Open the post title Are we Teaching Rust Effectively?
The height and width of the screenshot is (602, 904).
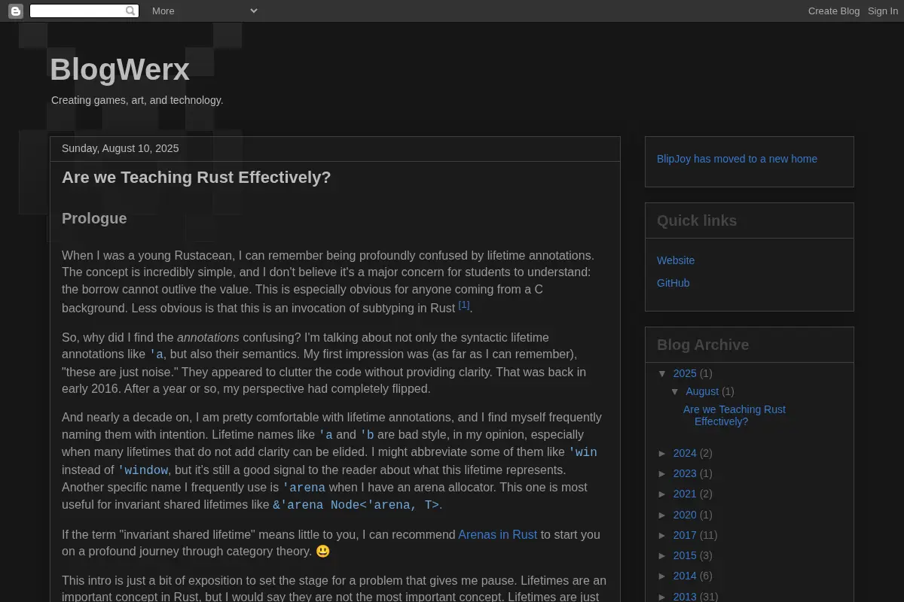[x=197, y=178]
